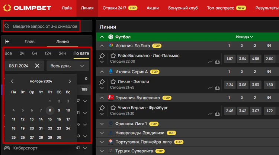Click the Bundesliga league logo

(111, 98)
